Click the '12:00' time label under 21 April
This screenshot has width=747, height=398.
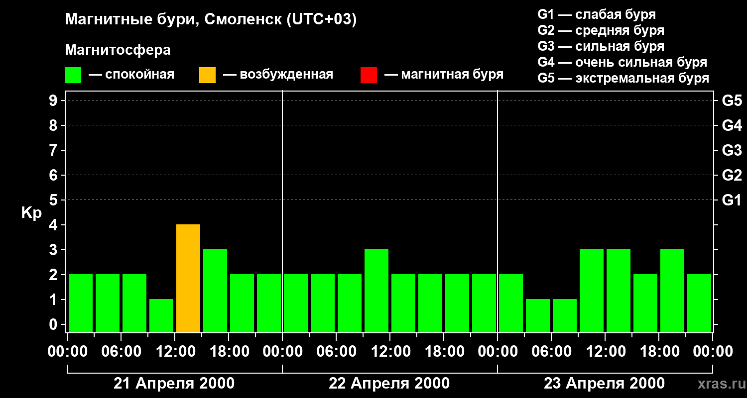coord(175,352)
